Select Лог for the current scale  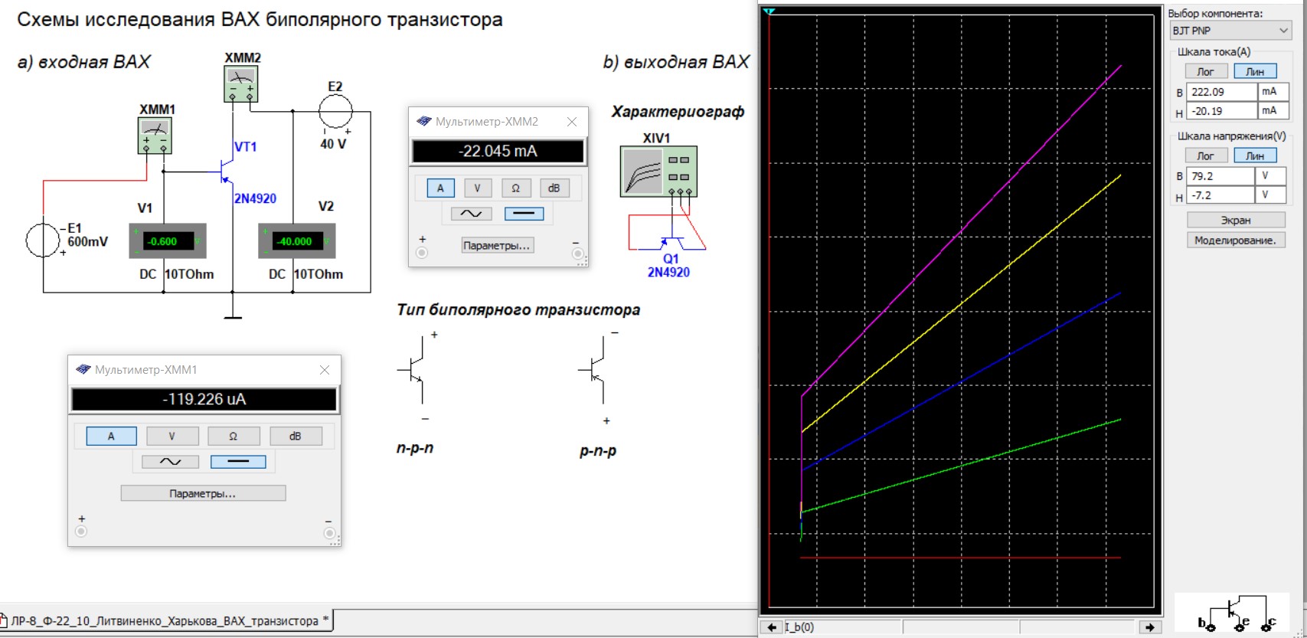(x=1206, y=71)
